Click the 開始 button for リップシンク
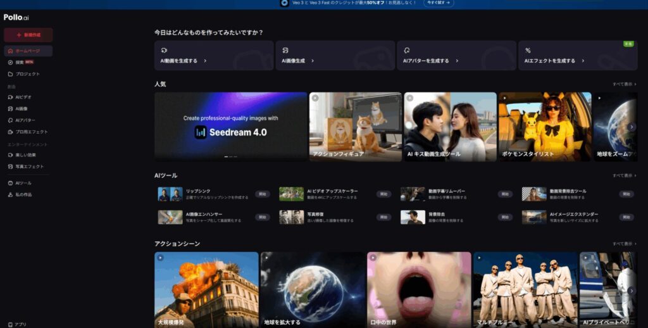The image size is (648, 328). click(262, 194)
